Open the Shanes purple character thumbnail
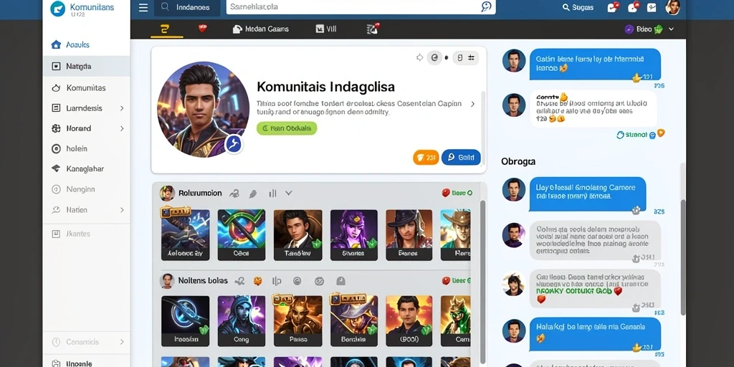Image resolution: width=734 pixels, height=367 pixels. point(354,235)
